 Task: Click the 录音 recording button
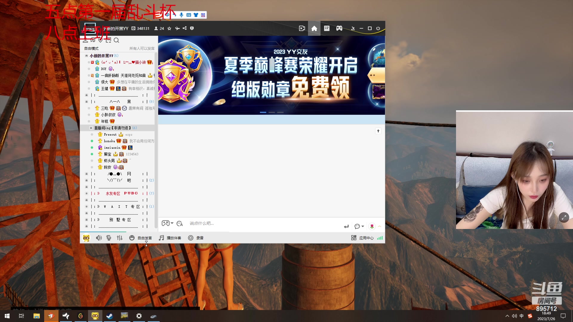pos(196,238)
